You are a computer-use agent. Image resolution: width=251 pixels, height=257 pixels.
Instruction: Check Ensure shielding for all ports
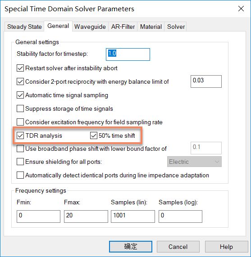click(x=20, y=162)
